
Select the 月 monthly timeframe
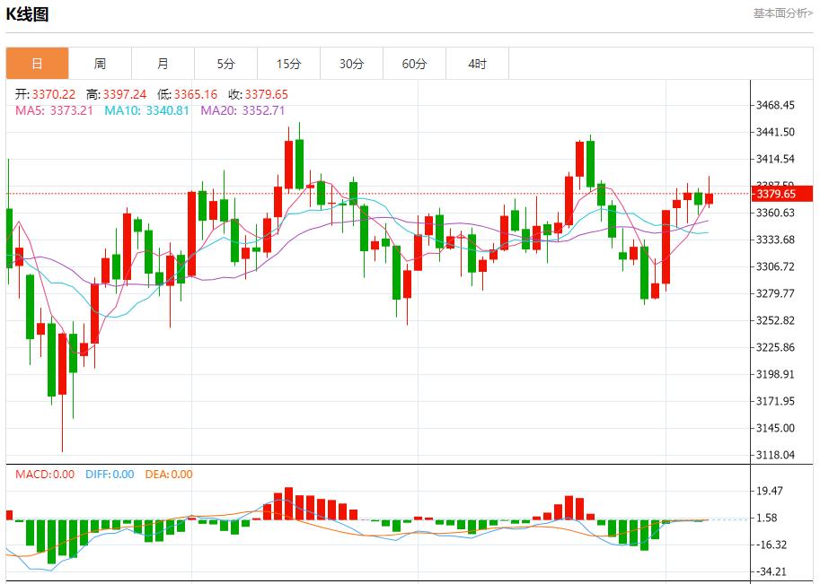(163, 64)
